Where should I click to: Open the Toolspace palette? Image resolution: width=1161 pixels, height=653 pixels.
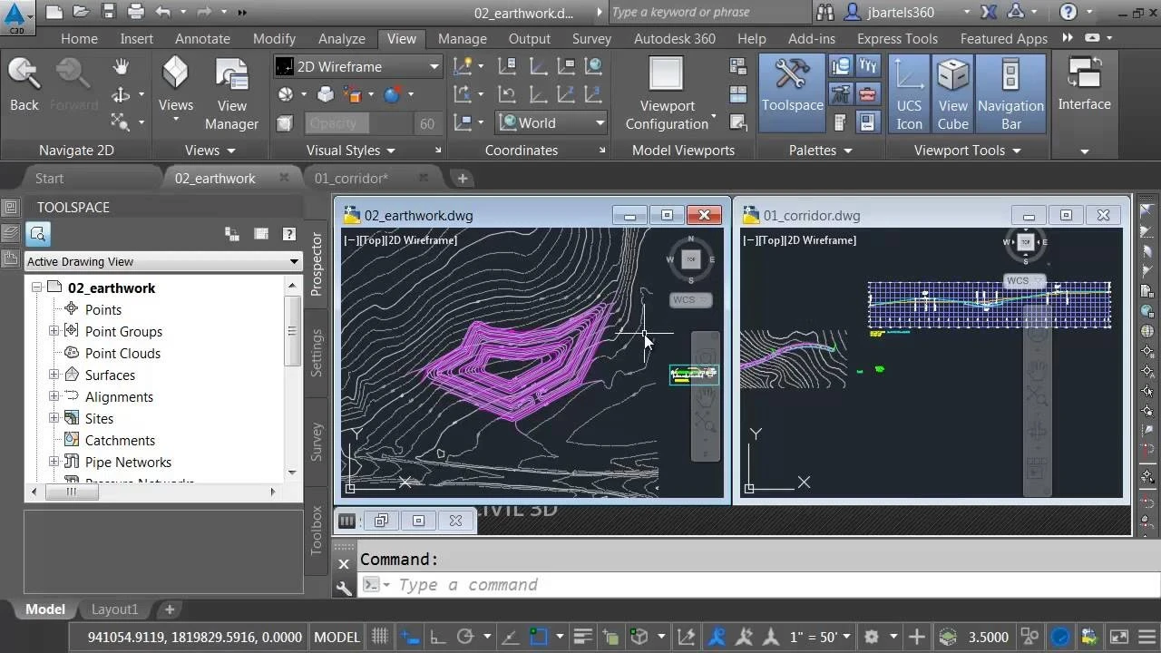pyautogui.click(x=792, y=87)
